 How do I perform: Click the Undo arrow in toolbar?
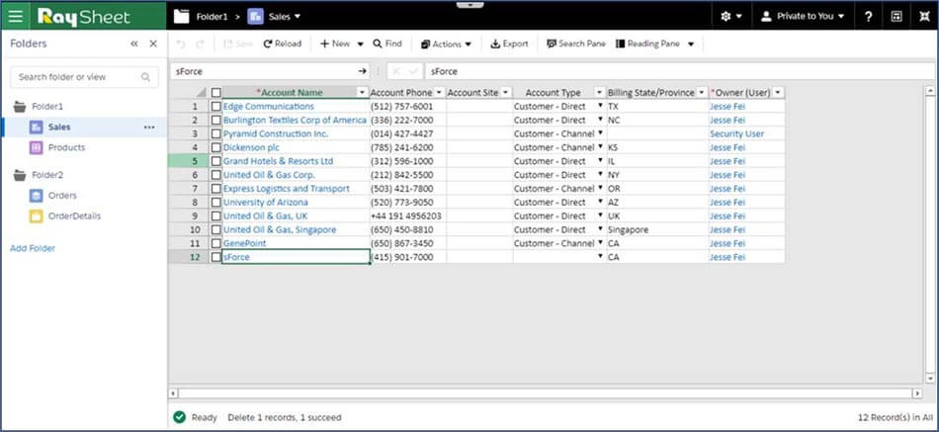(182, 43)
